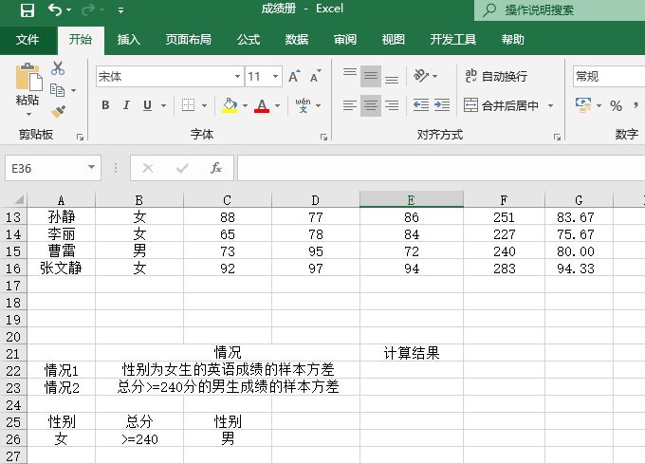Click the Cut scissors icon
Image resolution: width=645 pixels, height=464 pixels.
tap(58, 68)
